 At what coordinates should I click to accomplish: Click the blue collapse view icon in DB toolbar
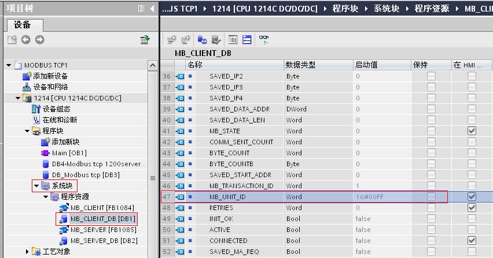point(247,40)
